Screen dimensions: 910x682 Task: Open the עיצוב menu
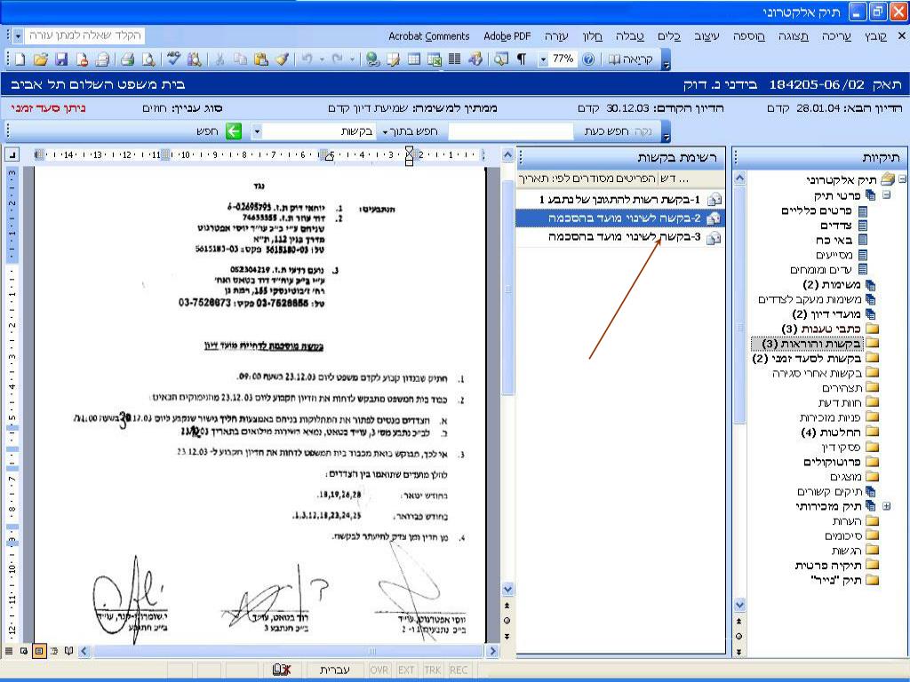coord(706,36)
